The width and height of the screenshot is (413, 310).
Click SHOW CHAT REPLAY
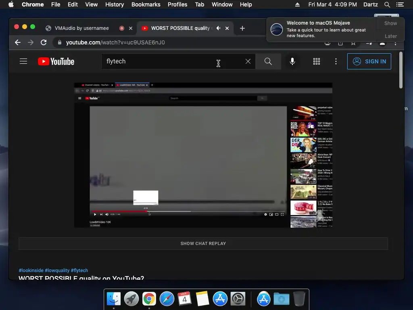pyautogui.click(x=203, y=243)
